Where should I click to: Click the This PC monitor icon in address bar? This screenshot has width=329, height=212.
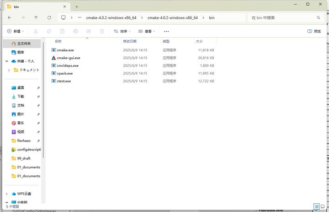click(x=64, y=17)
